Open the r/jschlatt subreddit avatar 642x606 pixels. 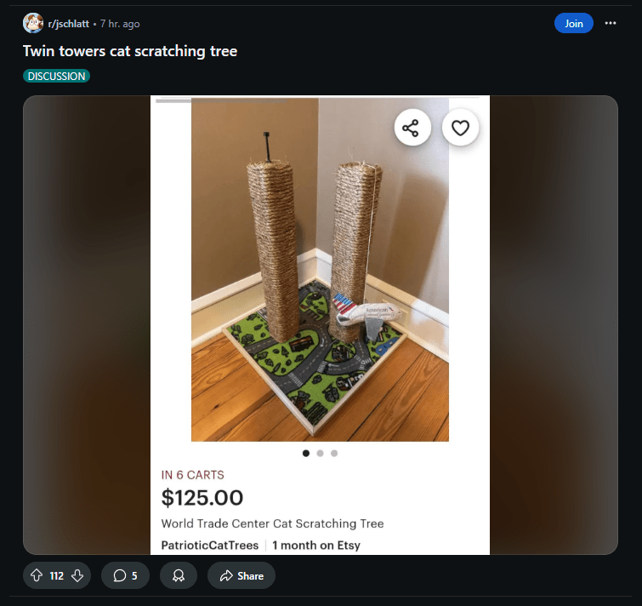tap(33, 23)
